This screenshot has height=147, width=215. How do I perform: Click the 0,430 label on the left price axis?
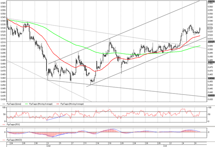tap(3, 99)
